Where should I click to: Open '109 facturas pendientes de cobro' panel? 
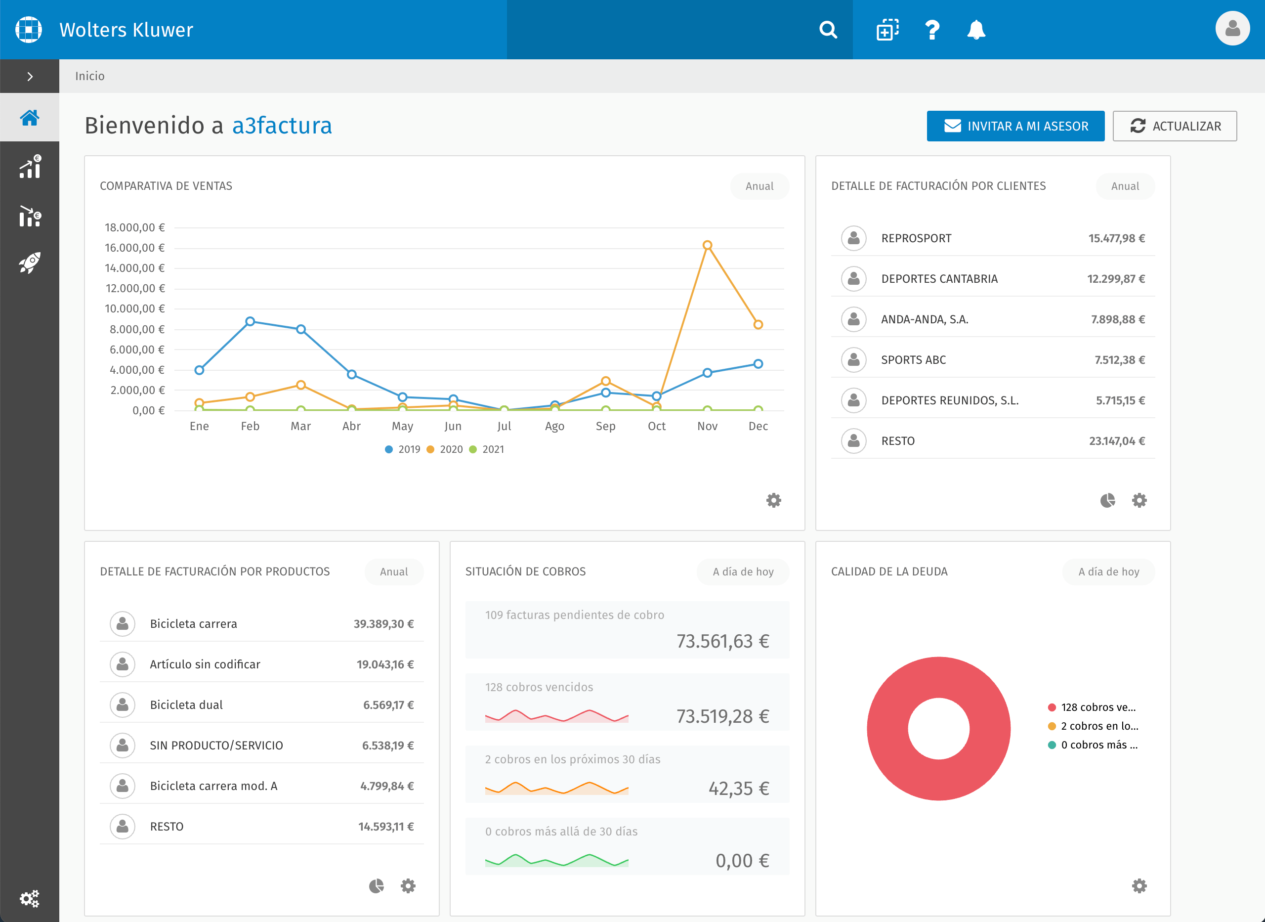(627, 629)
